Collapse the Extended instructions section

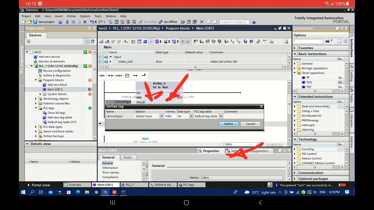295,97
